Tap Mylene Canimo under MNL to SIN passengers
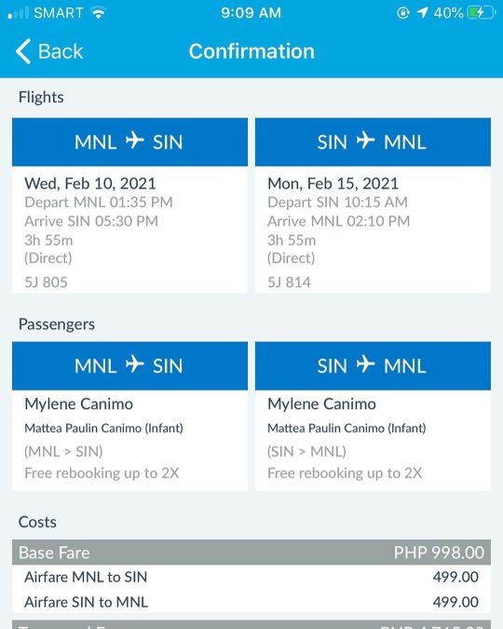This screenshot has height=629, width=503. [x=78, y=403]
